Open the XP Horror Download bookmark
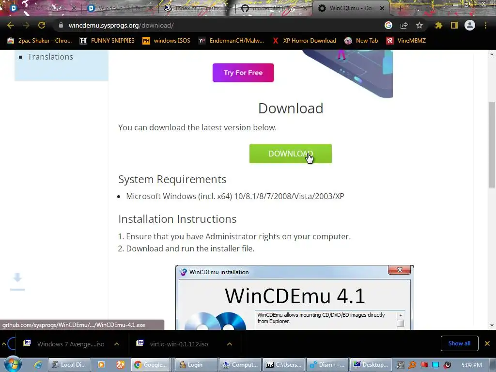The height and width of the screenshot is (372, 496). tap(304, 41)
